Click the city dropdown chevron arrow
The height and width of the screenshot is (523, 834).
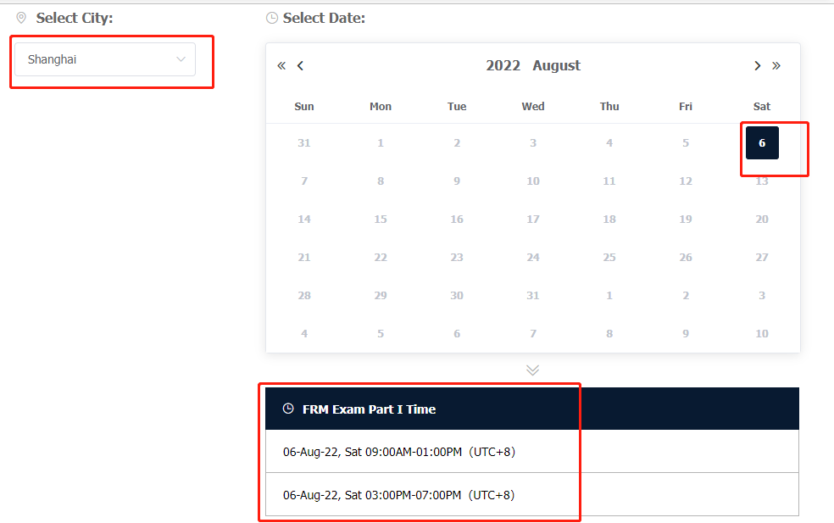click(x=181, y=59)
